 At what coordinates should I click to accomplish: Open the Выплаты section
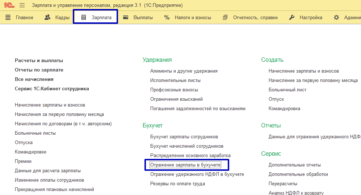pos(143,18)
